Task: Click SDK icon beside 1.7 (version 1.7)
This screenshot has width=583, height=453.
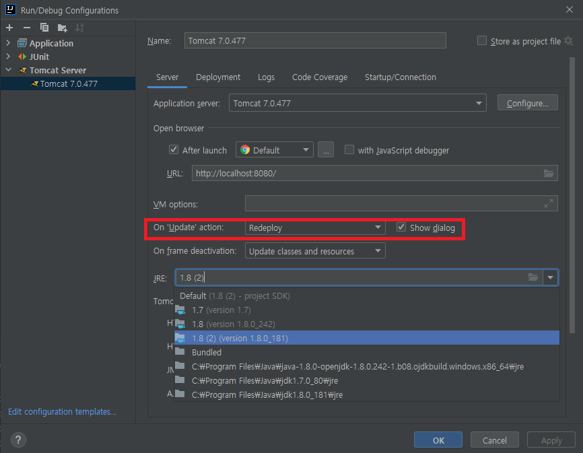Action: click(180, 310)
